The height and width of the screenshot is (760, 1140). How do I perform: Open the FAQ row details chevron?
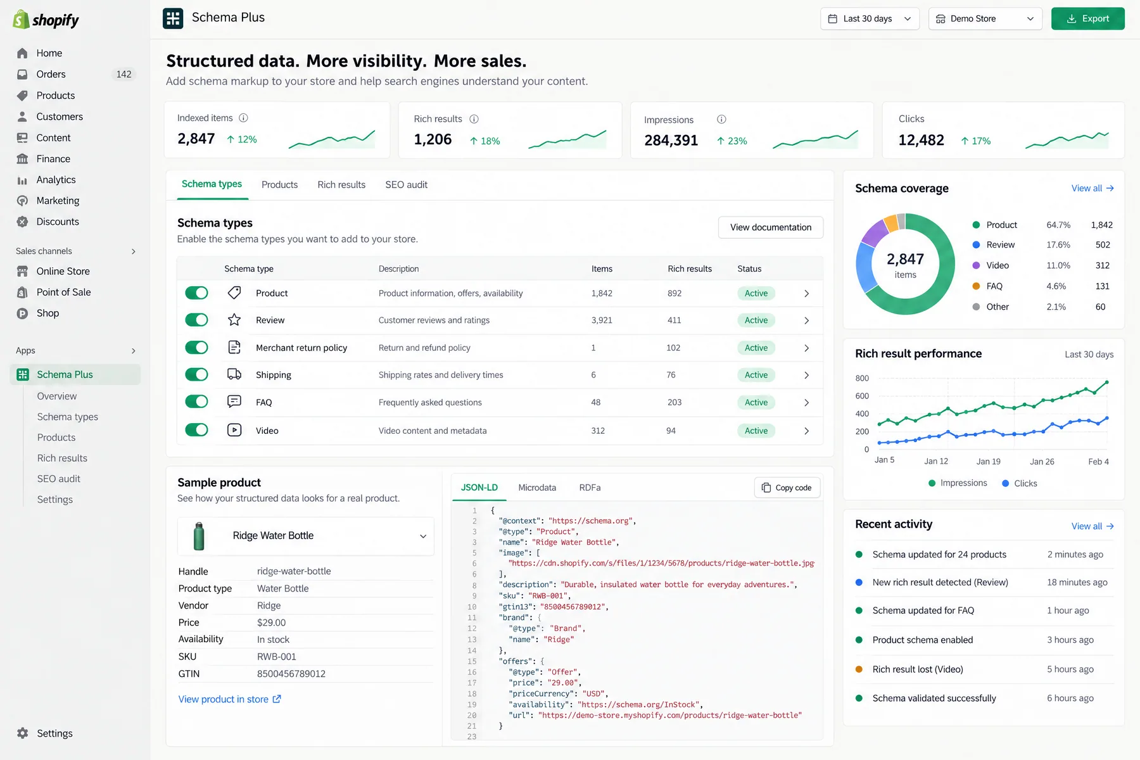(x=806, y=403)
